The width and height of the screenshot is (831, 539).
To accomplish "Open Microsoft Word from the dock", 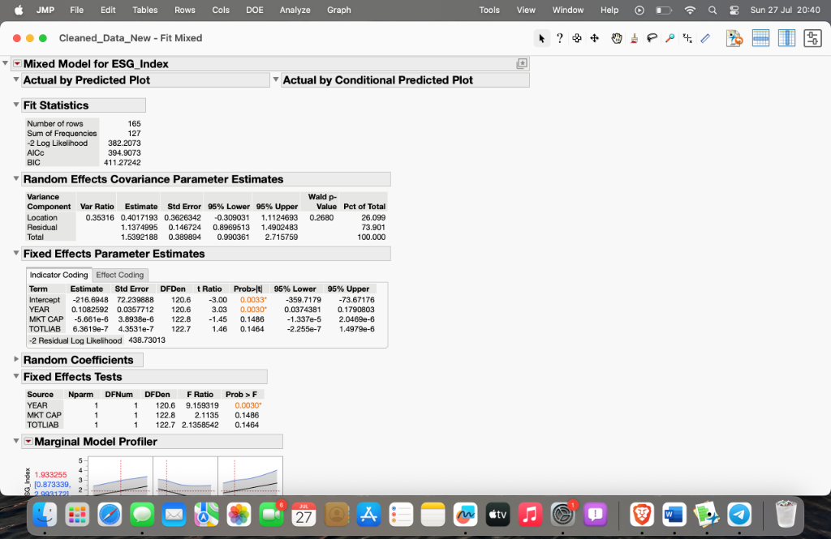I will (674, 514).
